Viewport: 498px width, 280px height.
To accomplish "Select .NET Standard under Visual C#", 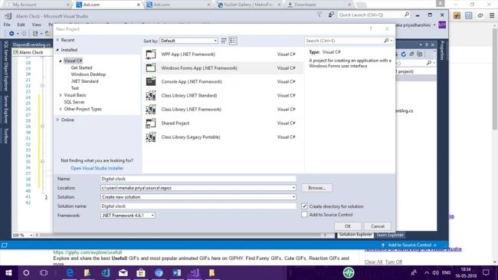I will pyautogui.click(x=85, y=81).
